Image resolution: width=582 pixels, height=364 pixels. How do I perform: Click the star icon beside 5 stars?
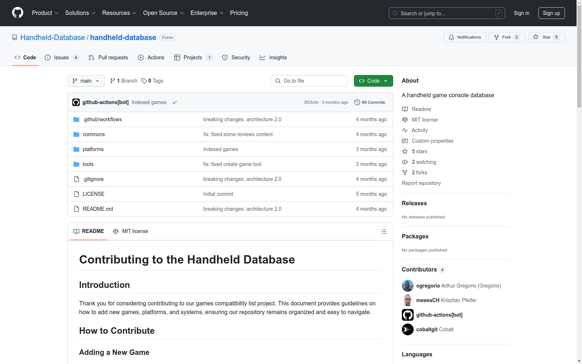coord(405,151)
